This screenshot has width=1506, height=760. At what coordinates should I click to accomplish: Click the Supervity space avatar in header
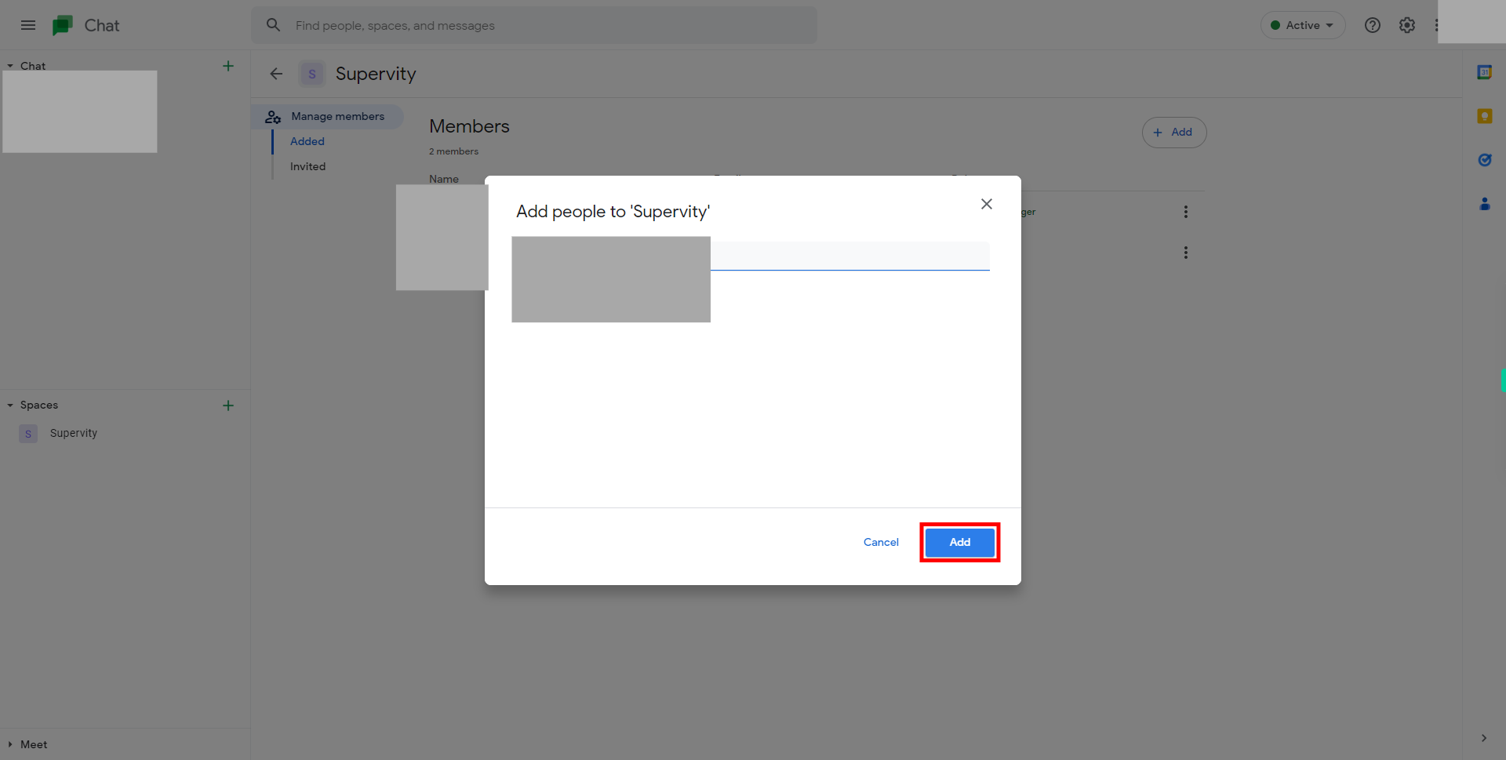click(x=312, y=74)
